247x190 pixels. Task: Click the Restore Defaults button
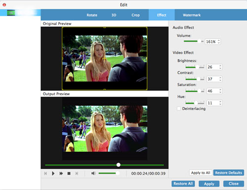(x=229, y=173)
